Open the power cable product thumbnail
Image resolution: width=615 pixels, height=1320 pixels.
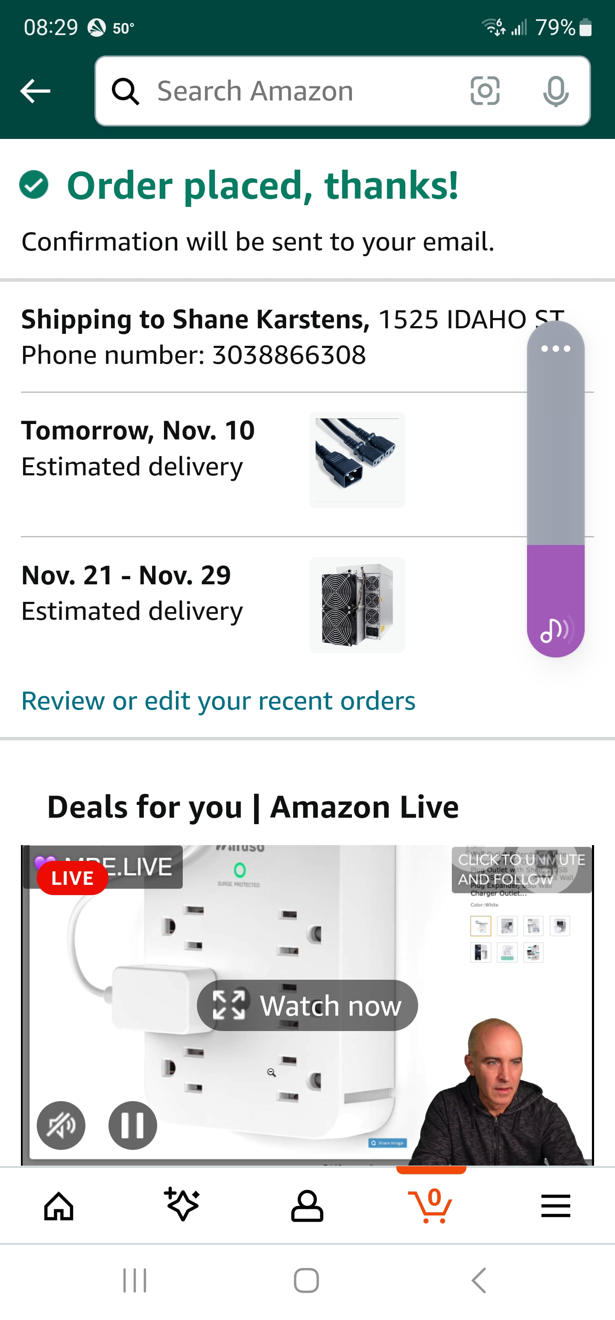pos(357,460)
